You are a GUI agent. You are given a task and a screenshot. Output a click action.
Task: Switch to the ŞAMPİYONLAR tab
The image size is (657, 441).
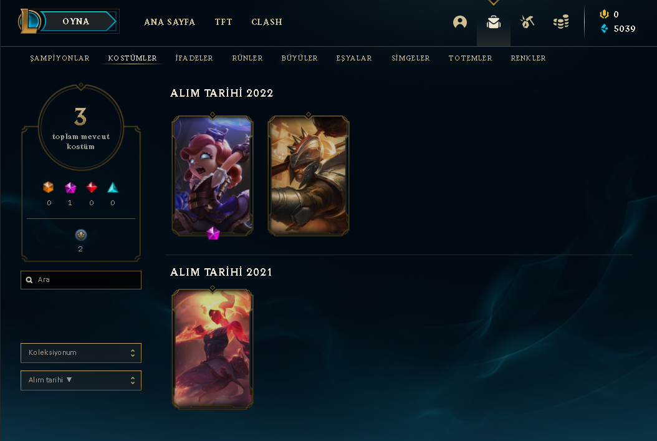point(60,58)
